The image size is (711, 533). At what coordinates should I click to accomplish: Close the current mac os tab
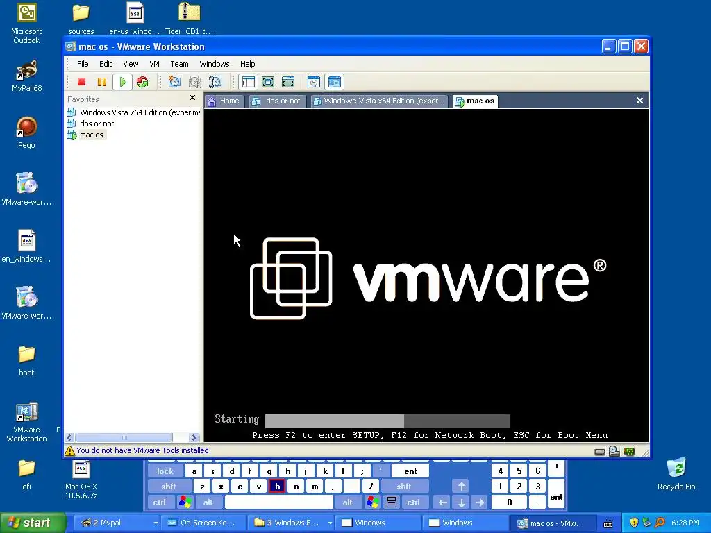(x=639, y=101)
